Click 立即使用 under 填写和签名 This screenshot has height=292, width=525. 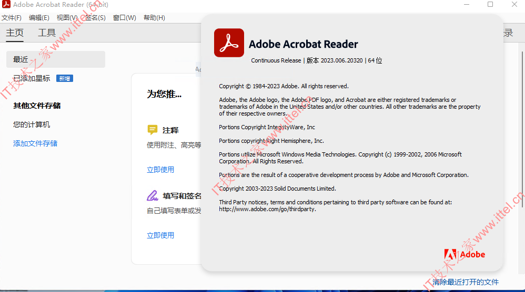click(160, 235)
